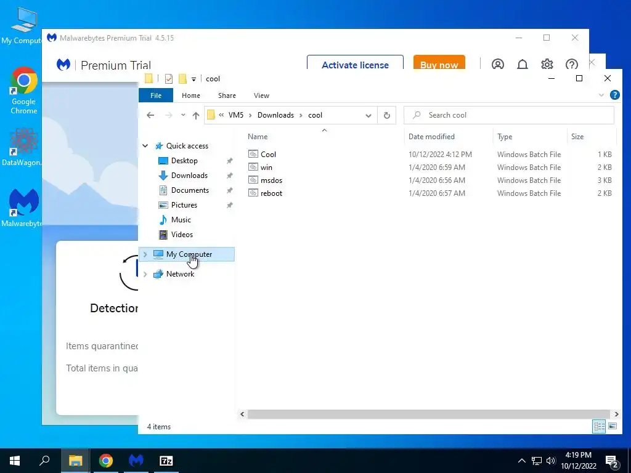Click the network tray icon
Viewport: 631px width, 473px height.
(537, 461)
